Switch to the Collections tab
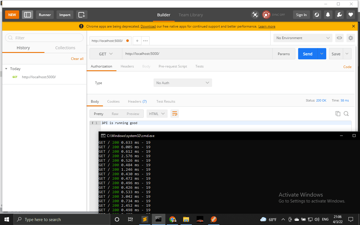This screenshot has height=225, width=360. 65,48
